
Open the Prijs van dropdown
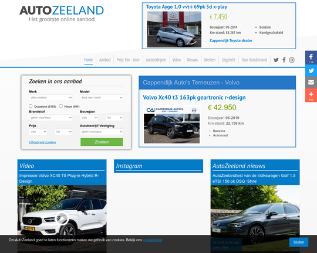pyautogui.click(x=38, y=132)
